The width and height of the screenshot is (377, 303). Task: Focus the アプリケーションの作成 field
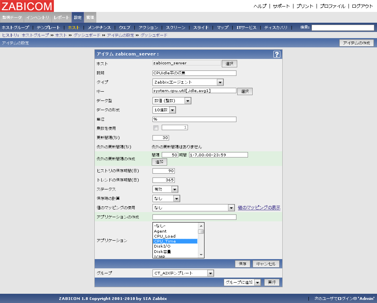tap(194, 217)
